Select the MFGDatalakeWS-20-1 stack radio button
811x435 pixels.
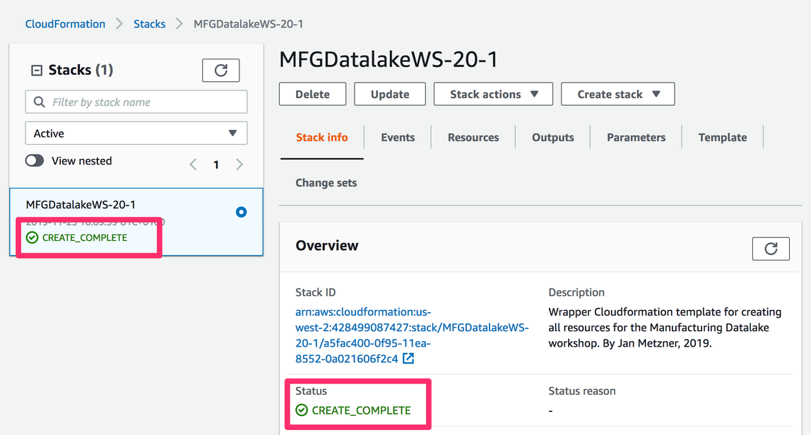(x=242, y=212)
